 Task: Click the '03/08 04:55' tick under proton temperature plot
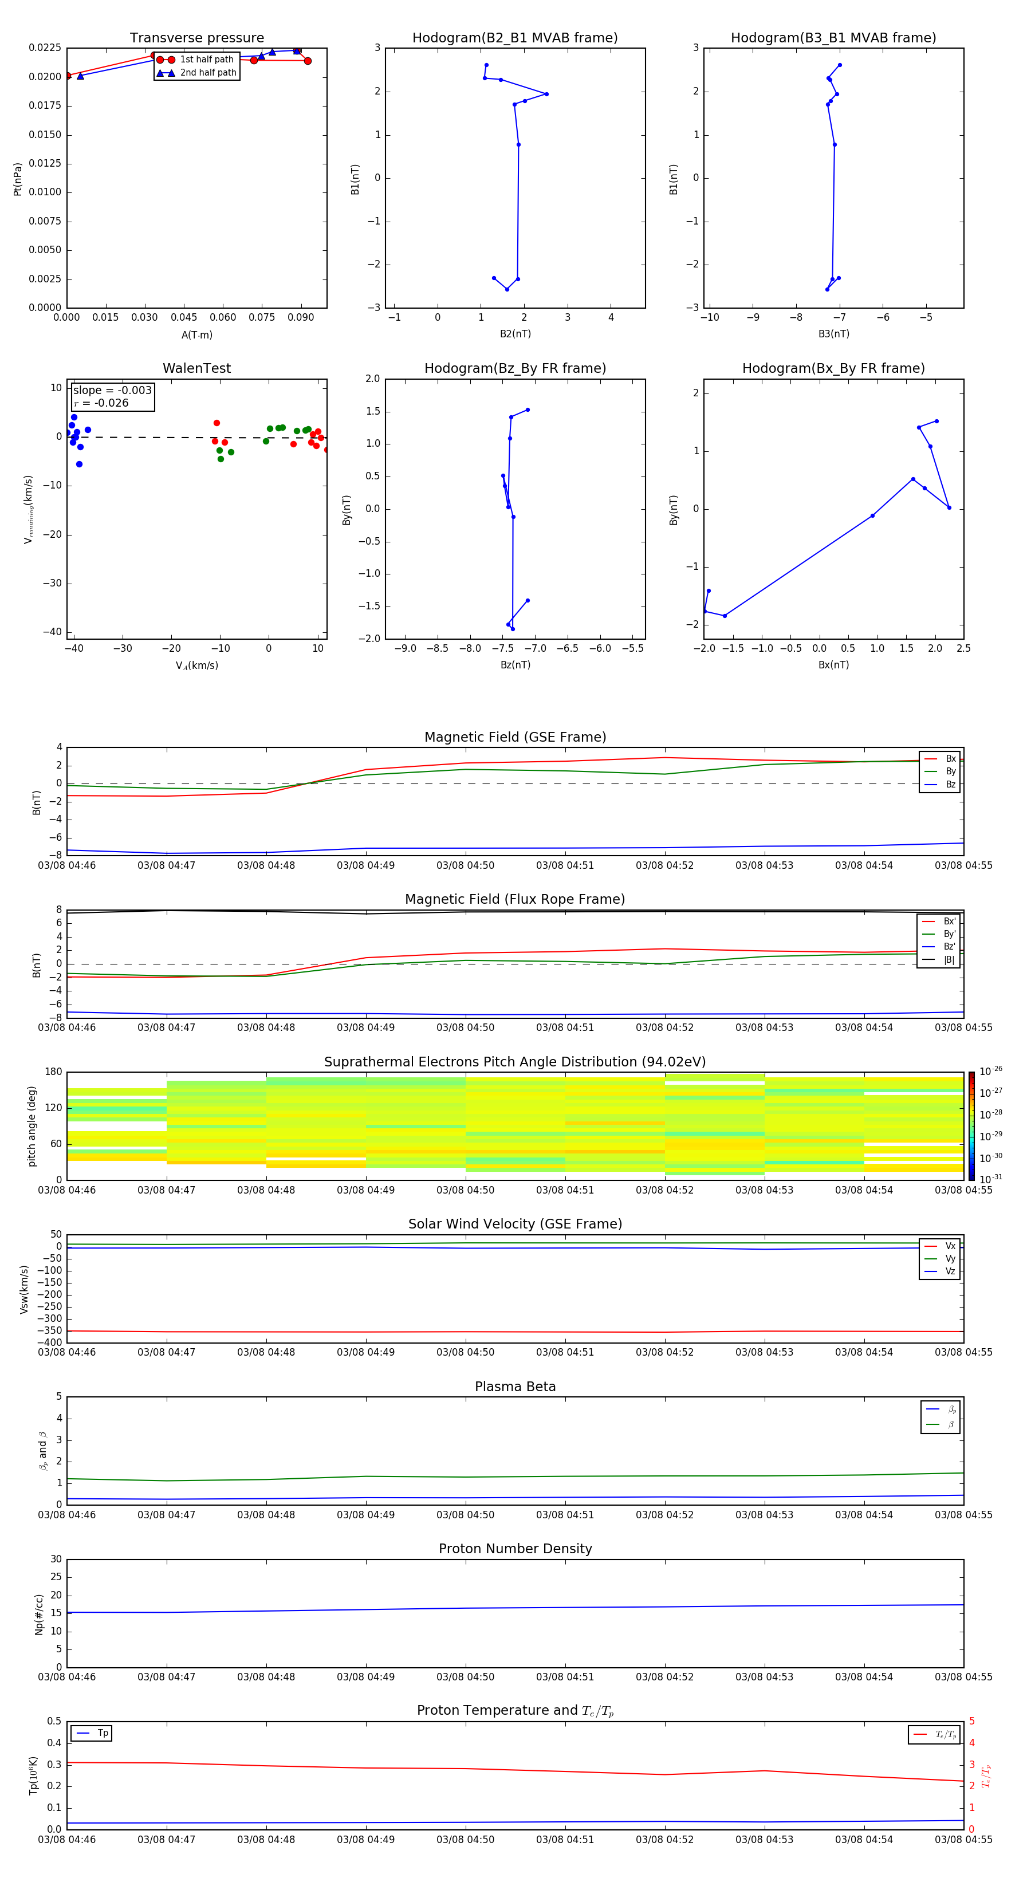[963, 1840]
